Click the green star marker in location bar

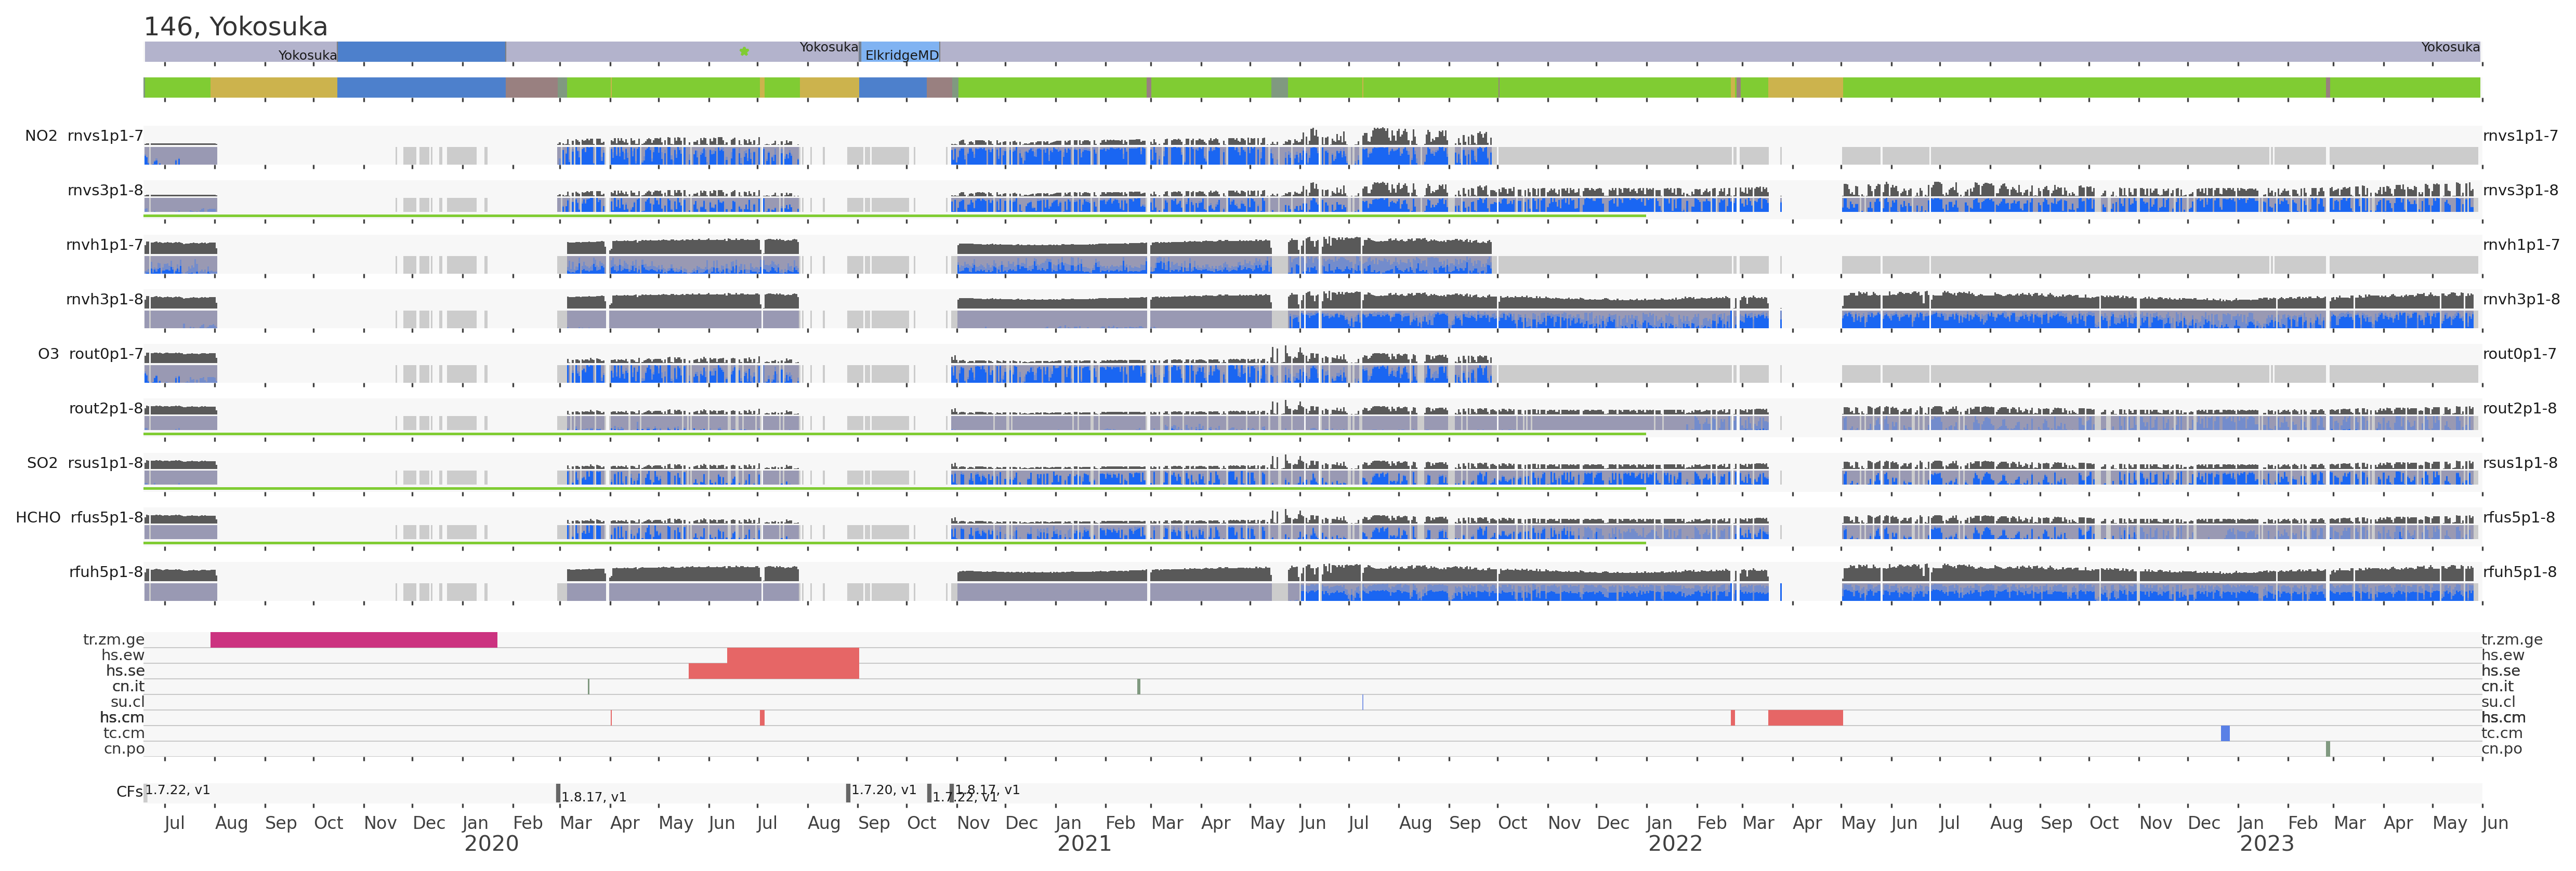tap(744, 51)
